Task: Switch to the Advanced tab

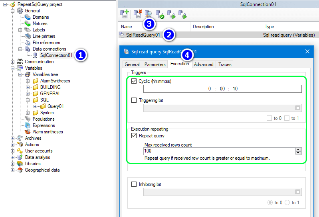Action: click(x=204, y=64)
